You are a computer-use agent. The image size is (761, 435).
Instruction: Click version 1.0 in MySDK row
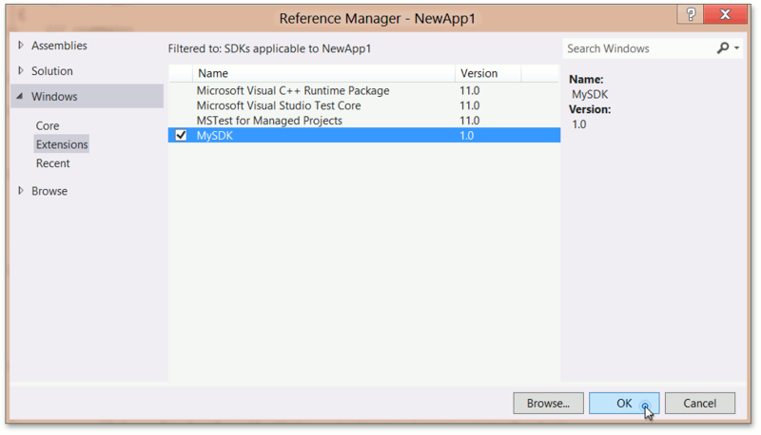466,136
